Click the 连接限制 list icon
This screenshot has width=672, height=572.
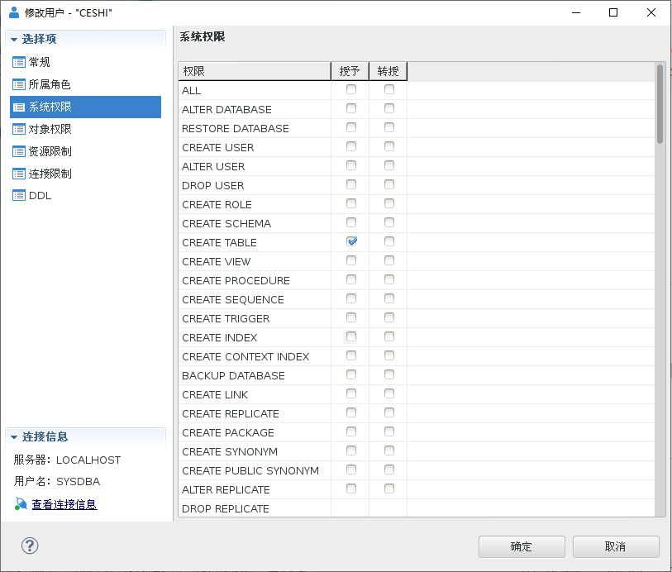(x=19, y=174)
